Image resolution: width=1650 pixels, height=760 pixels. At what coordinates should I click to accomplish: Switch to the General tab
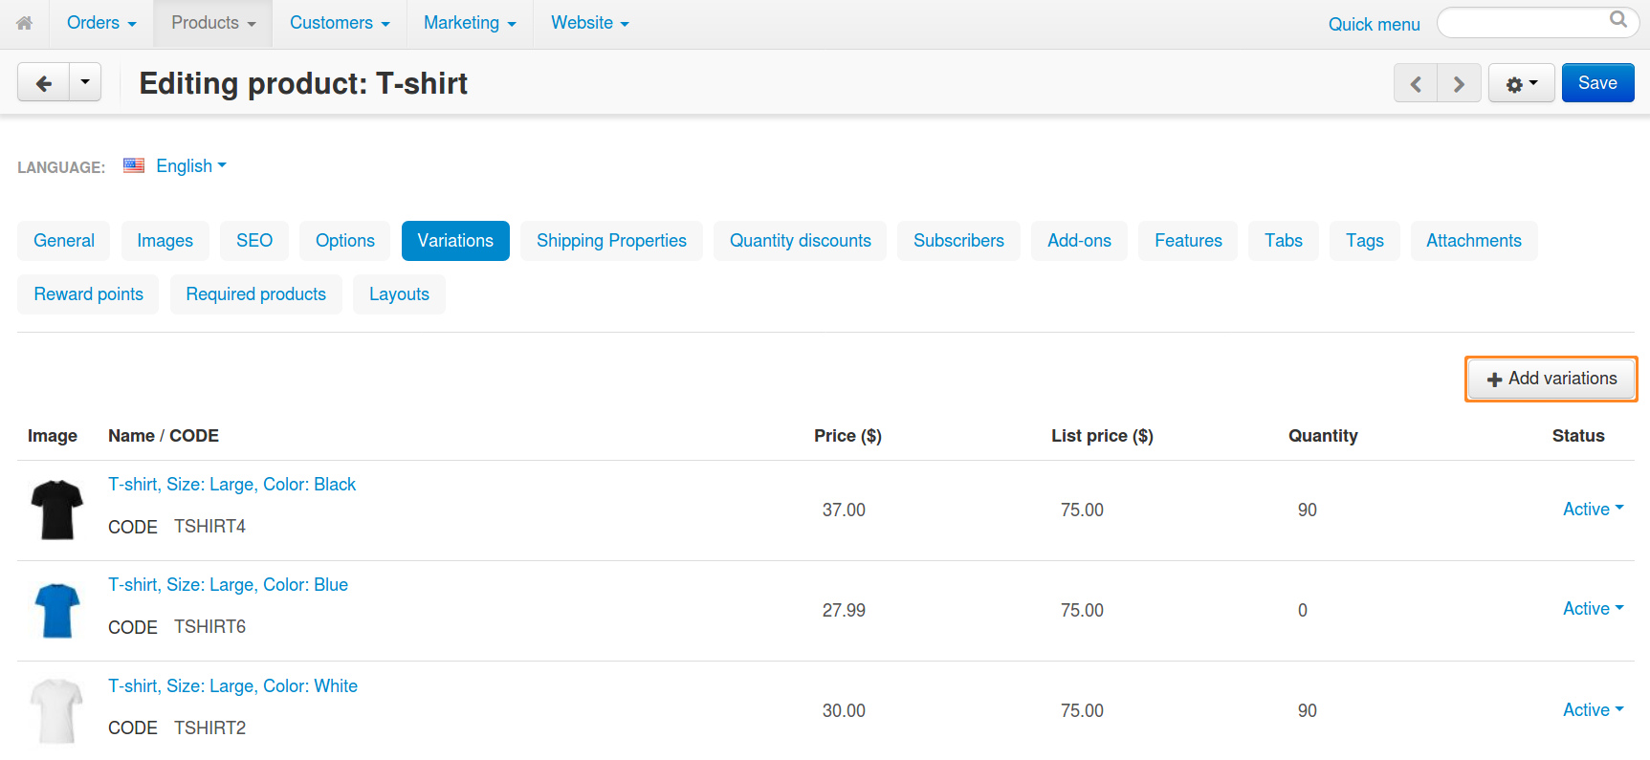tap(64, 241)
